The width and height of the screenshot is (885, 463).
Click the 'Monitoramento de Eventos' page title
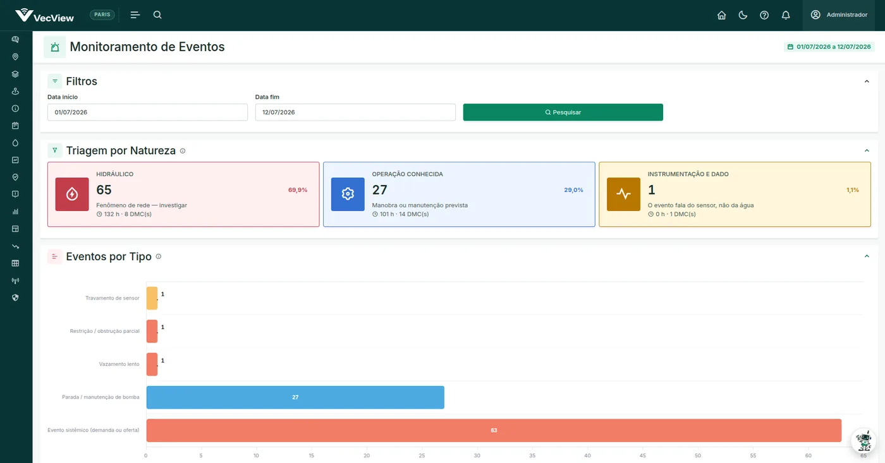click(x=147, y=47)
